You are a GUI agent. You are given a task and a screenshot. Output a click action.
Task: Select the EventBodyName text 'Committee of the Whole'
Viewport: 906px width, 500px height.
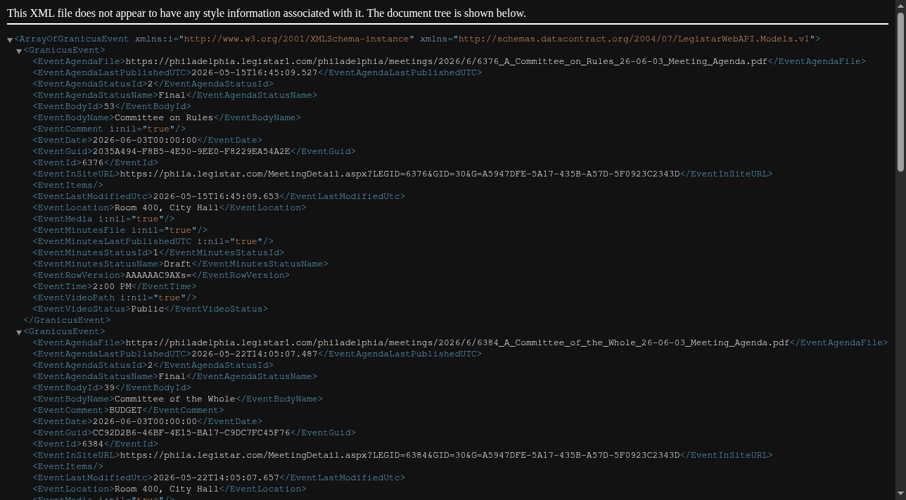coord(175,399)
